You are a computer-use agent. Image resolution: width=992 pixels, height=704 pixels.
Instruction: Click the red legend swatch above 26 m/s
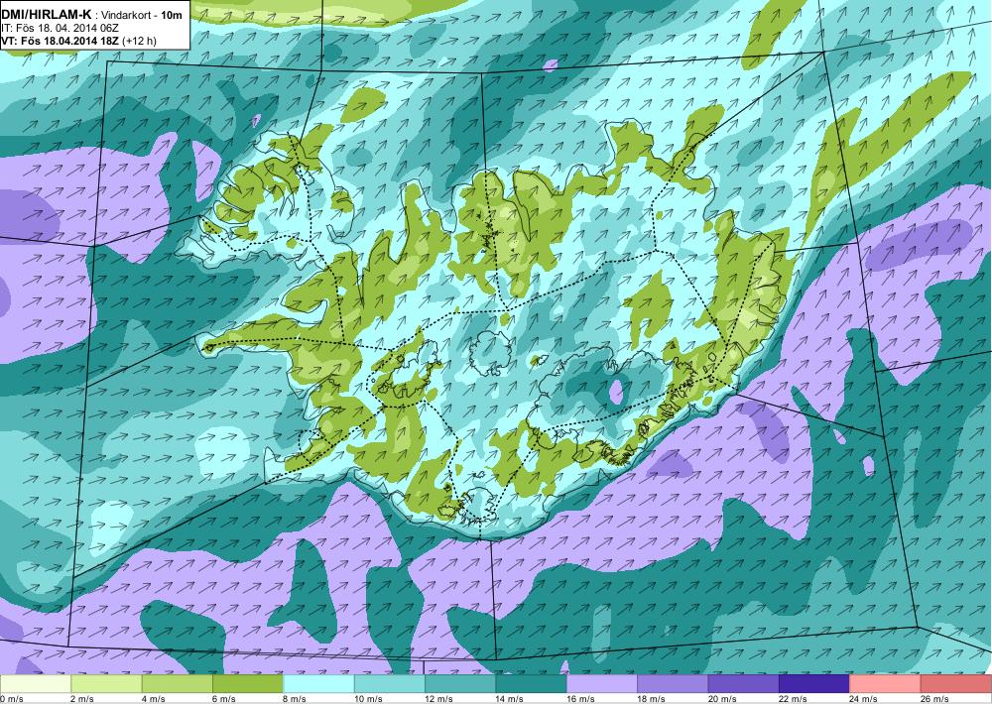(956, 683)
